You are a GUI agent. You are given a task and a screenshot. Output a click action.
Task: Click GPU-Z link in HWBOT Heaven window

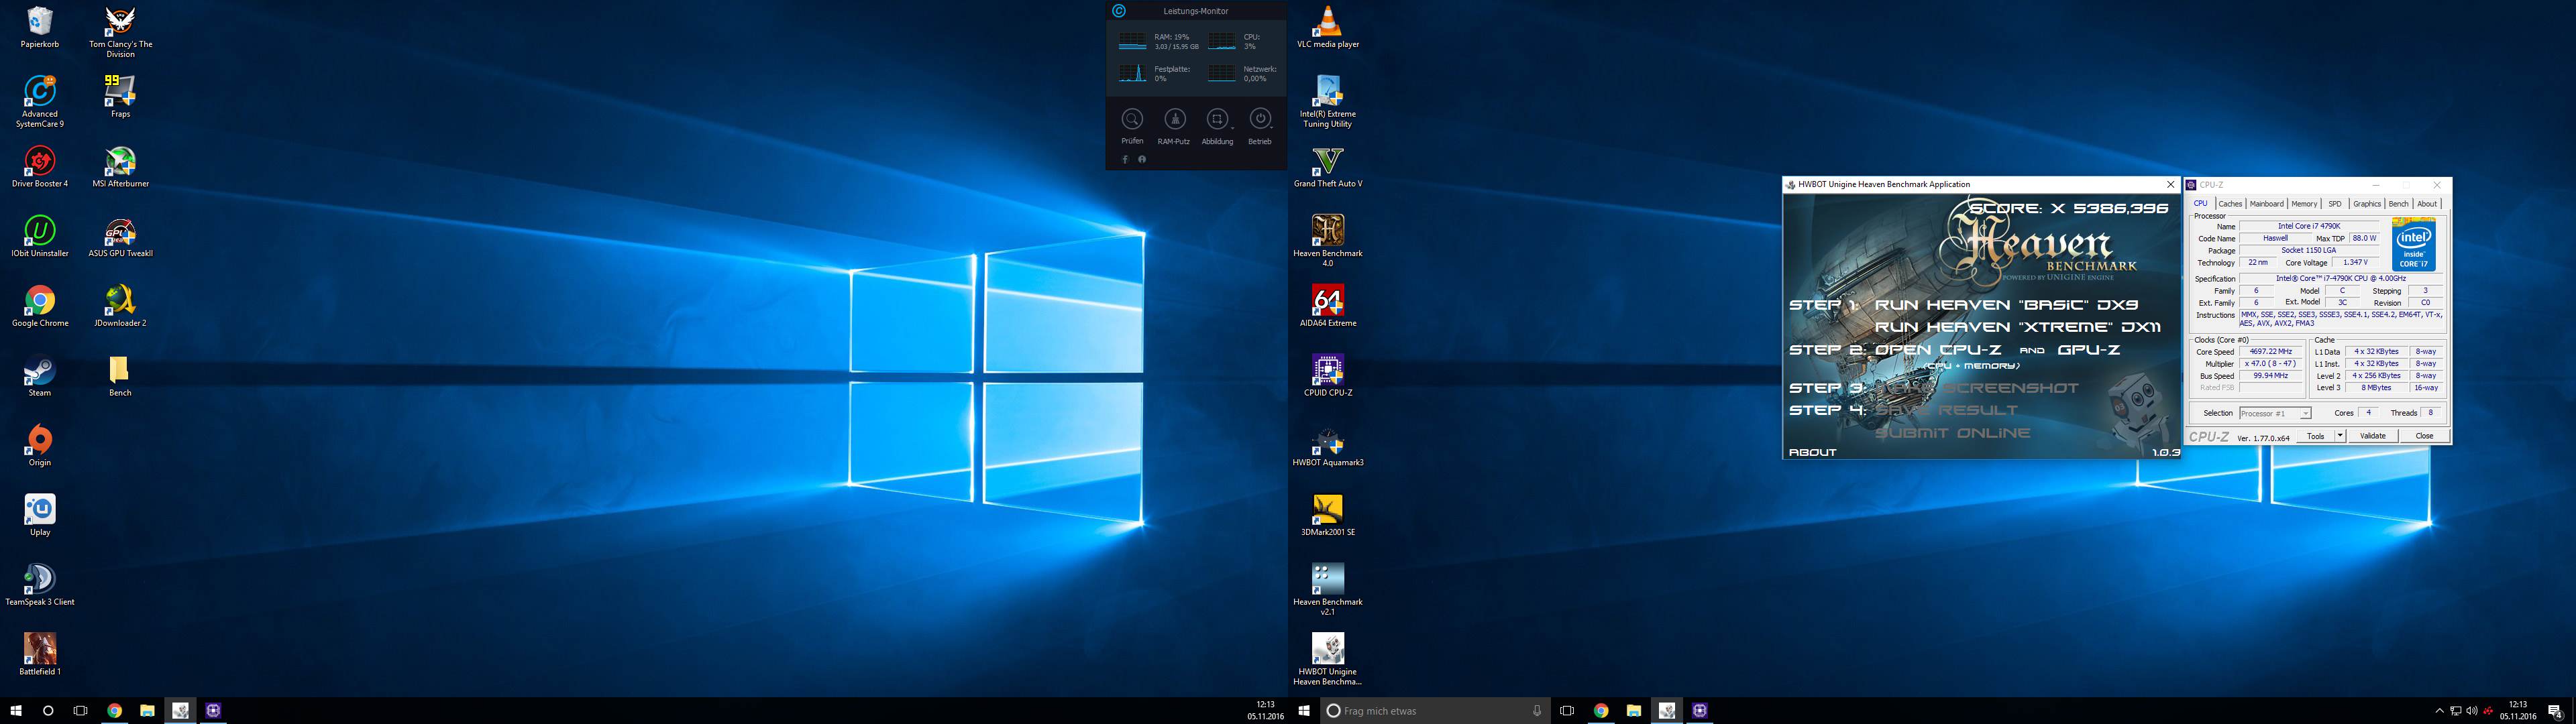coord(2089,350)
